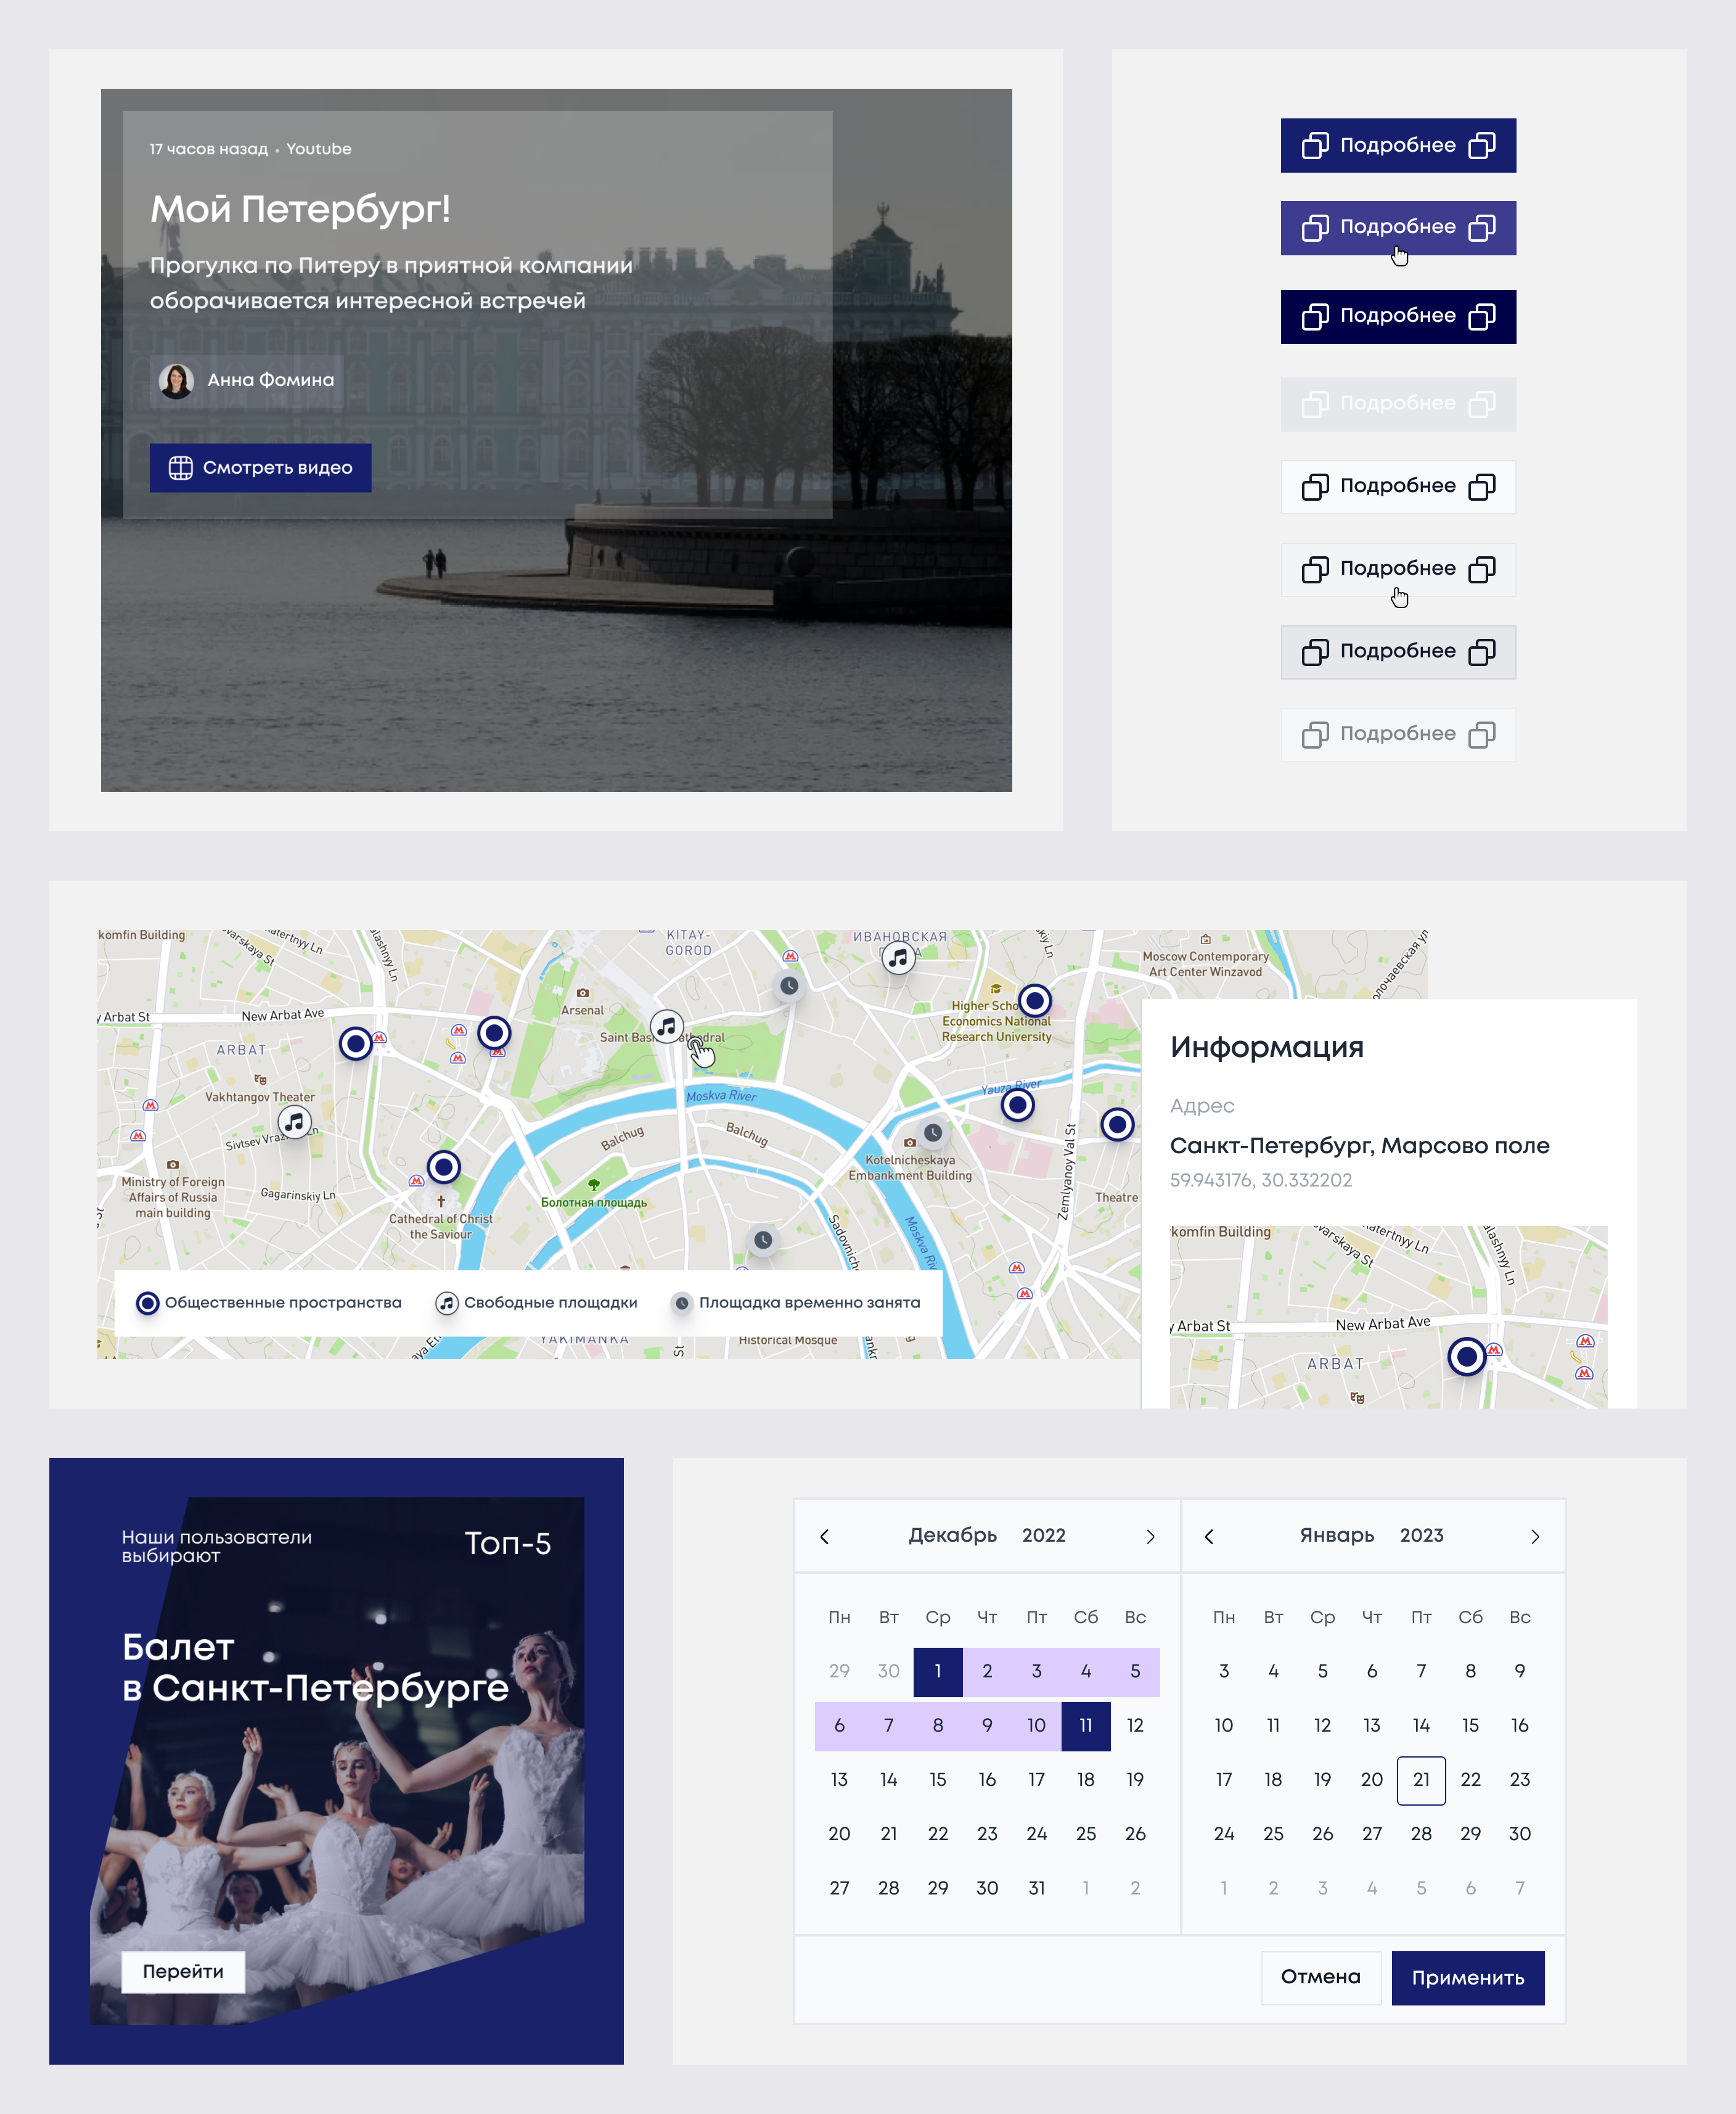
Task: Select the clock marker near Kotelnicheskaya Embankment Building
Action: point(933,1132)
